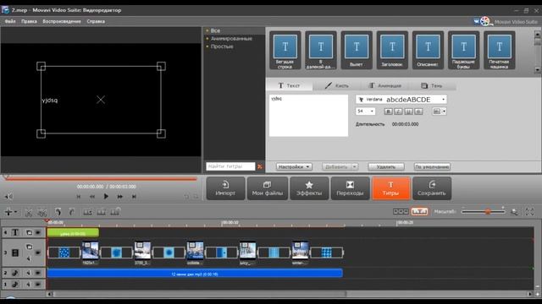Click the volume speaker icon under preview

8,197
